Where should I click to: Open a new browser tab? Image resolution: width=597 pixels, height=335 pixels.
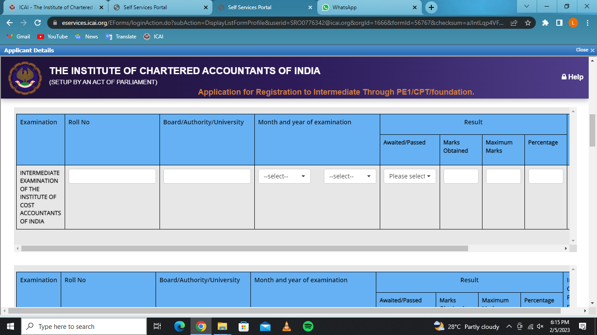pyautogui.click(x=431, y=7)
